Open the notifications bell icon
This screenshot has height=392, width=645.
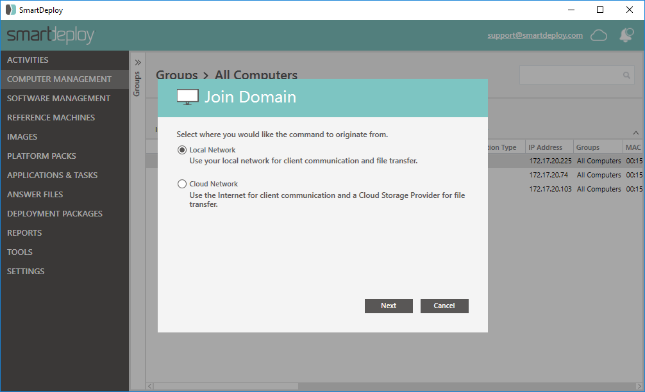(626, 35)
